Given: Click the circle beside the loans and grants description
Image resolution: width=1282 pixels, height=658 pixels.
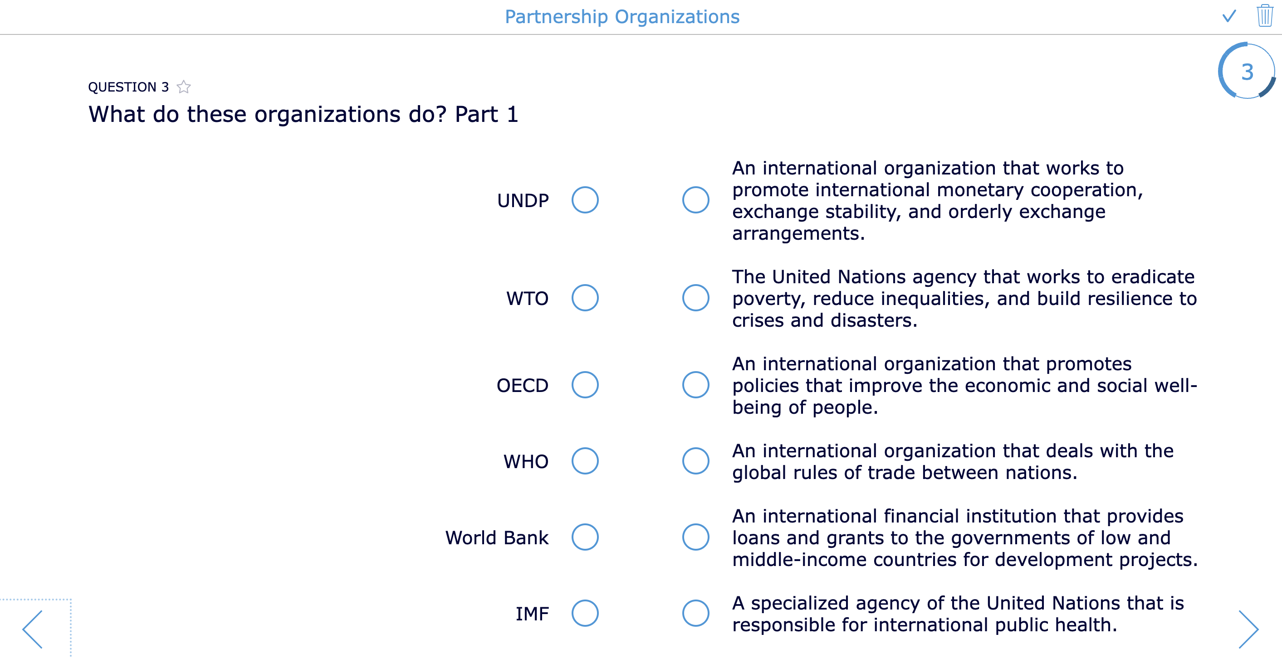Looking at the screenshot, I should [x=696, y=537].
